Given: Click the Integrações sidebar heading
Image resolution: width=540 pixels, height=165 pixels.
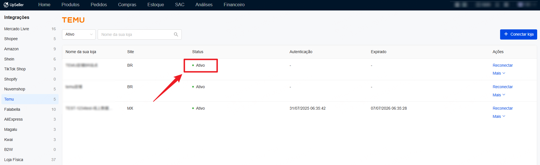Looking at the screenshot, I should point(17,17).
